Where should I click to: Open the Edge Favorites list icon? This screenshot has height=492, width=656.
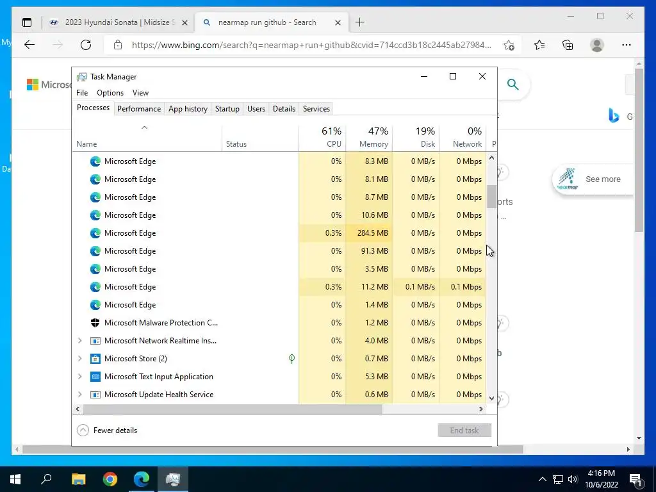539,45
